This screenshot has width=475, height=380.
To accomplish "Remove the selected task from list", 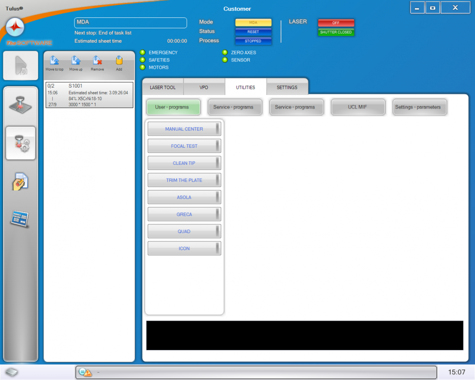I will [97, 61].
